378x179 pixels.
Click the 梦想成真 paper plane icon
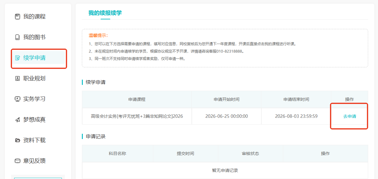click(x=18, y=120)
